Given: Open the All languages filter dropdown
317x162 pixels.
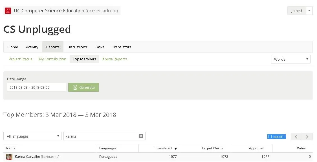Looking at the screenshot, I should pyautogui.click(x=32, y=136).
